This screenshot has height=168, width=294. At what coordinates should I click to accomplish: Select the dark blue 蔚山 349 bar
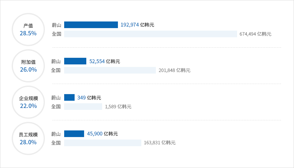point(69,98)
